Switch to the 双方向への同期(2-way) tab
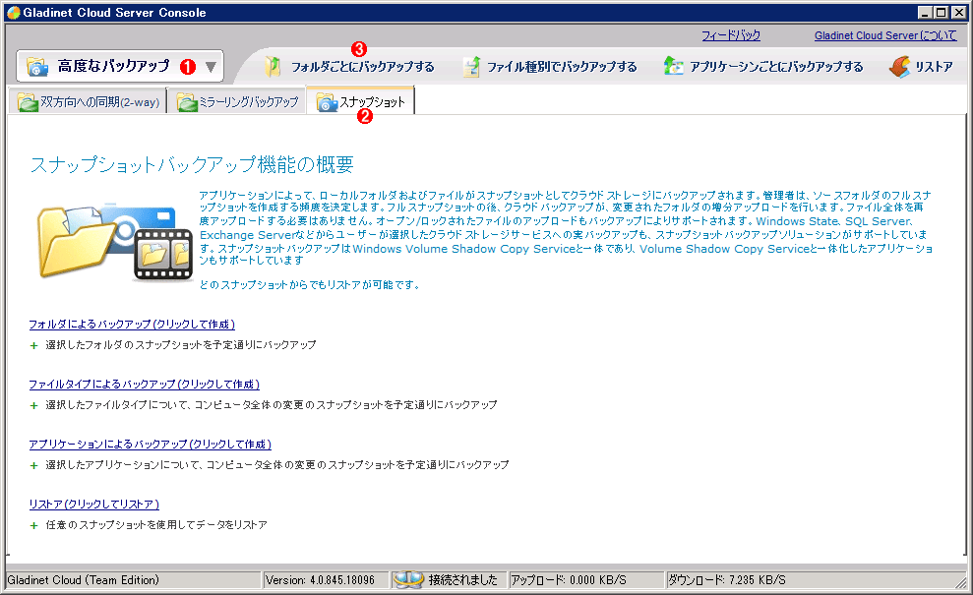This screenshot has width=973, height=595. coord(89,101)
